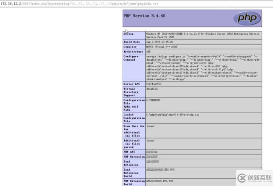The height and width of the screenshot is (186, 273).
Task: Click the 'API220100525, NTS, VC9' value
Action: (160, 170)
